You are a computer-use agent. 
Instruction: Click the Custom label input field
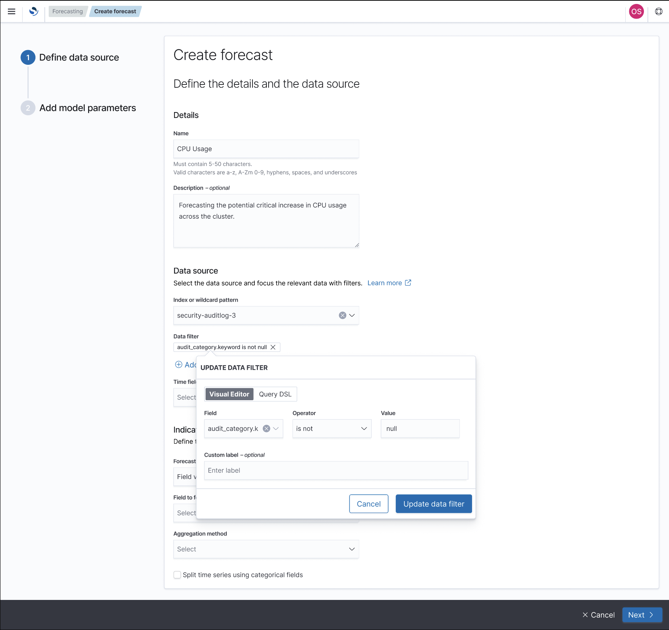335,470
